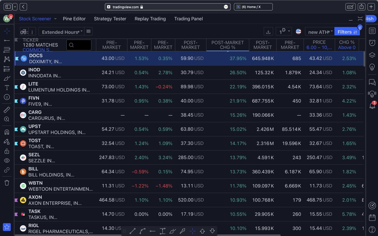
Task: Toggle hide all drawings eye icon
Action: tap(7, 160)
